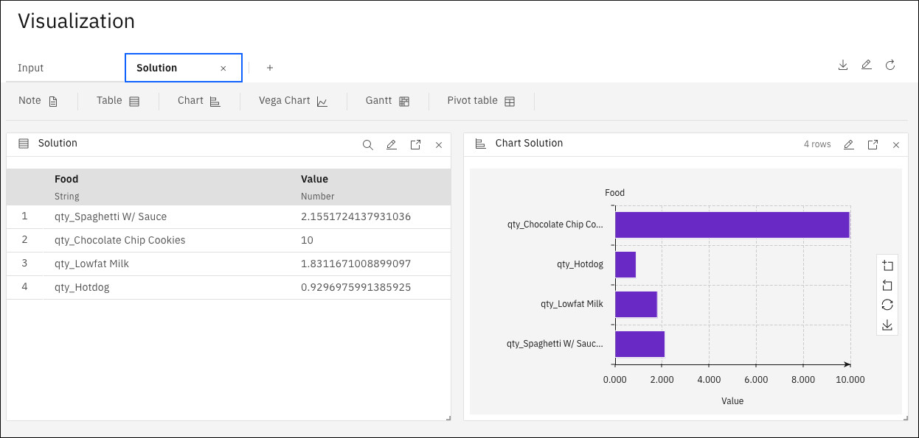
Task: Refresh the visualization
Action: (x=890, y=65)
